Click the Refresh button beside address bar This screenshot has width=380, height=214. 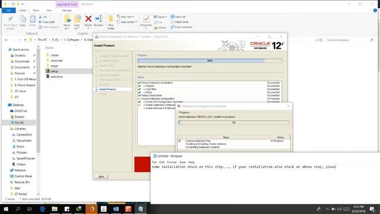[x=321, y=40]
